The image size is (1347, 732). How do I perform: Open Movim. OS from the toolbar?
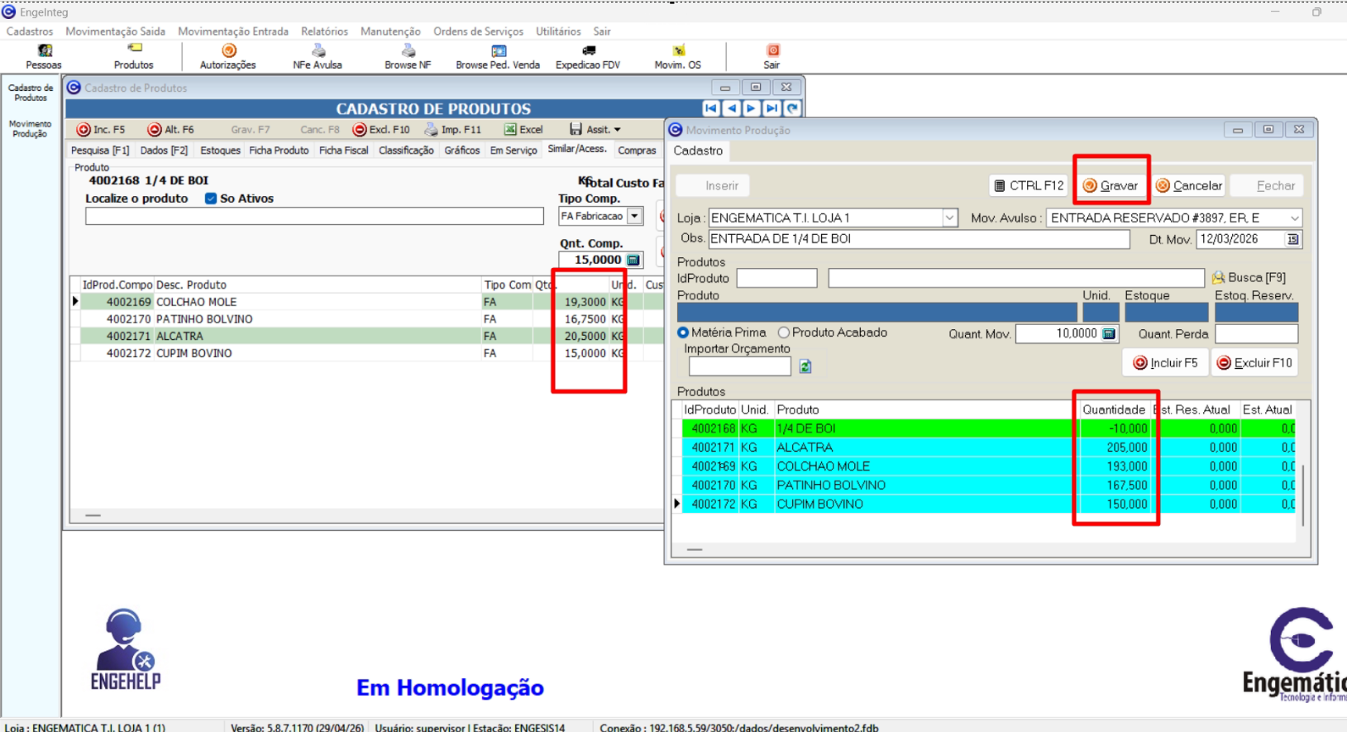coord(678,51)
